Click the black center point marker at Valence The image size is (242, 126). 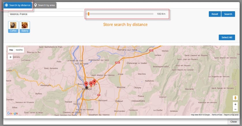87,88
